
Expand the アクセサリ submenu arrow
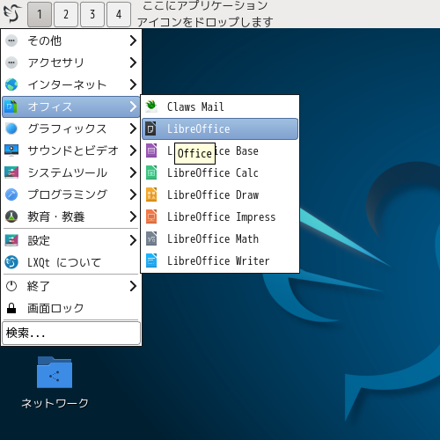tap(133, 62)
